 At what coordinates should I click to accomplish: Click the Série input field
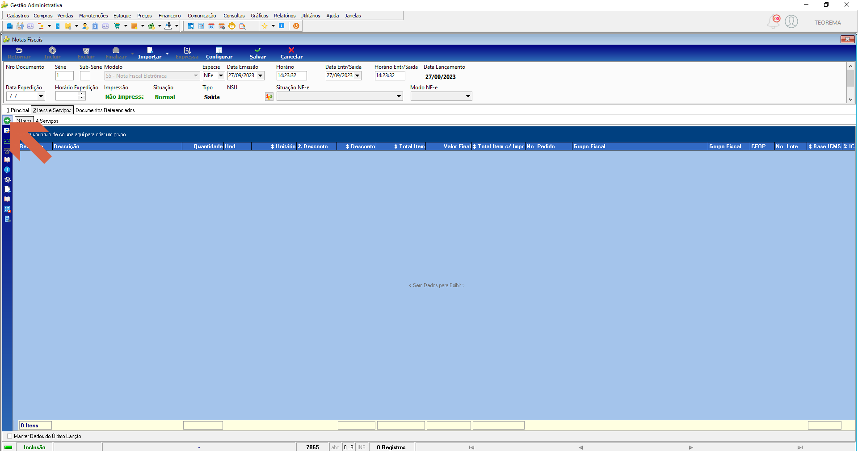(x=64, y=76)
